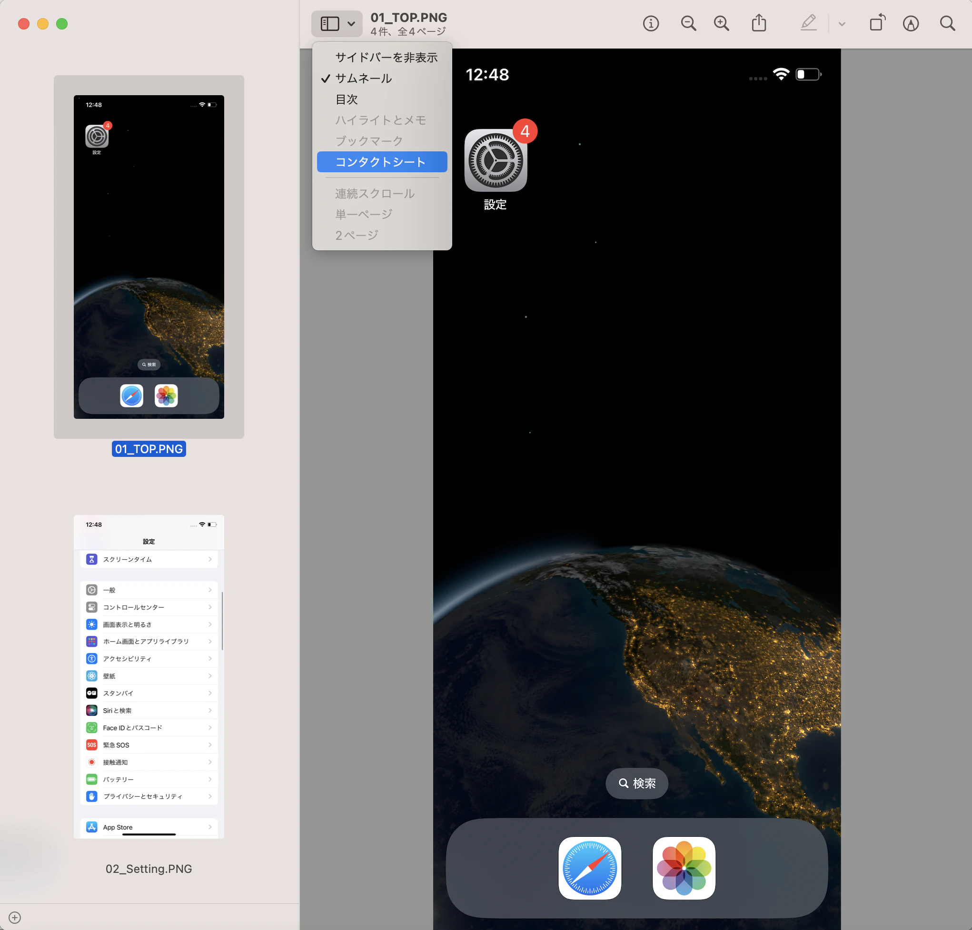The width and height of the screenshot is (972, 930).
Task: Click the chevron next to sidebar icon
Action: (351, 23)
